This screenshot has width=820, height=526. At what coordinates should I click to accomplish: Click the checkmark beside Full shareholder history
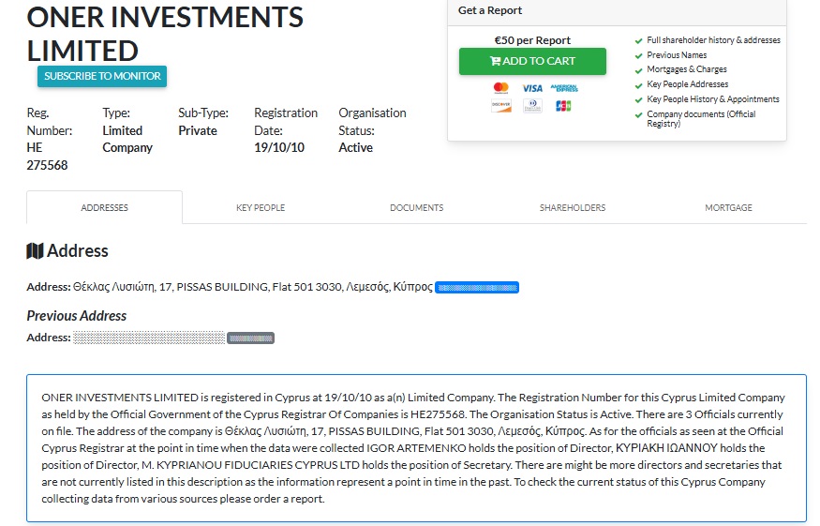(x=638, y=41)
